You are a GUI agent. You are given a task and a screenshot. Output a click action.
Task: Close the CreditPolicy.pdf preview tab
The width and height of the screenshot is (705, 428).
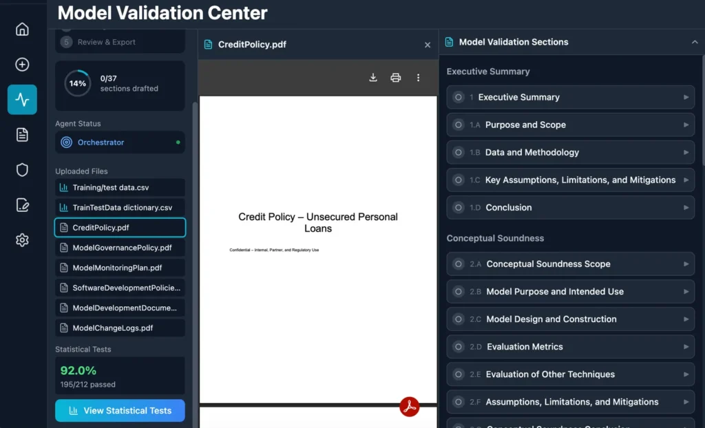tap(428, 45)
